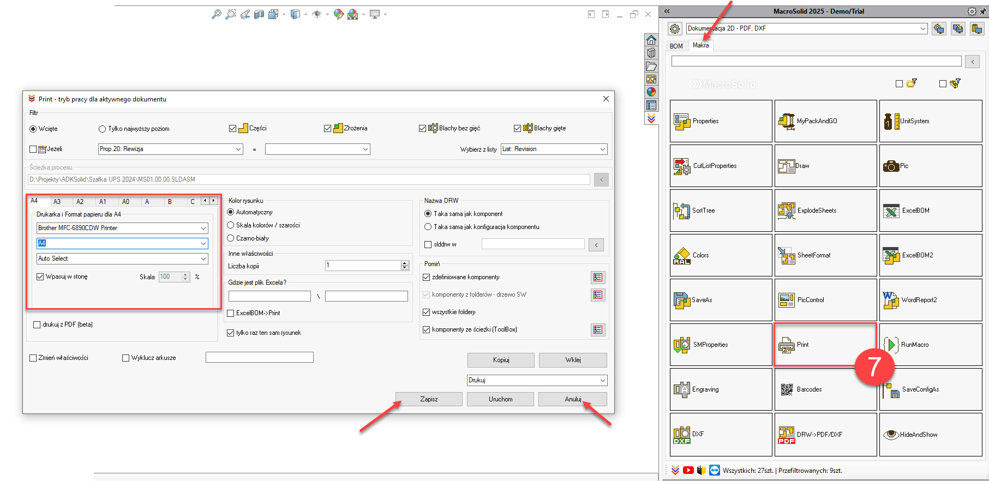Collapse the MacroSolid panel with chevrons
The width and height of the screenshot is (989, 481).
coord(667,11)
